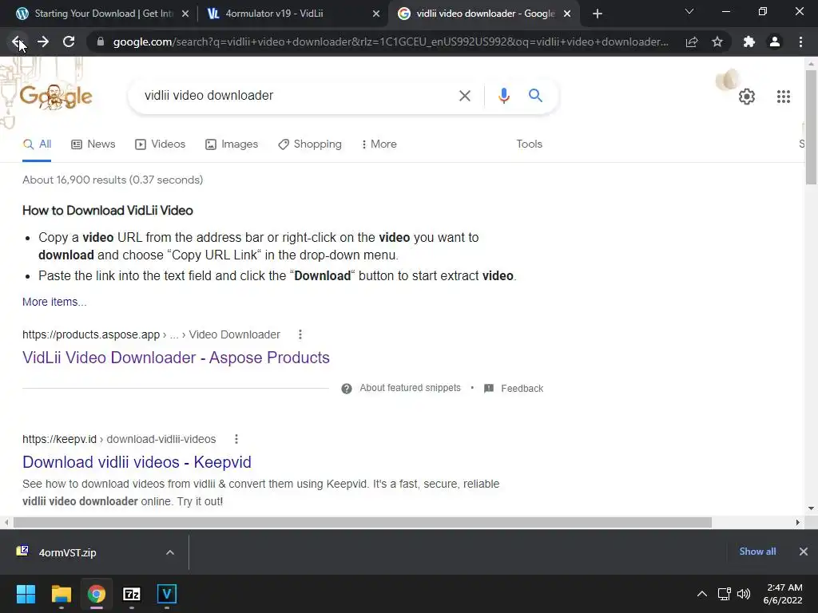Image resolution: width=818 pixels, height=613 pixels.
Task: Open Chrome extensions puzzle icon
Action: (749, 42)
